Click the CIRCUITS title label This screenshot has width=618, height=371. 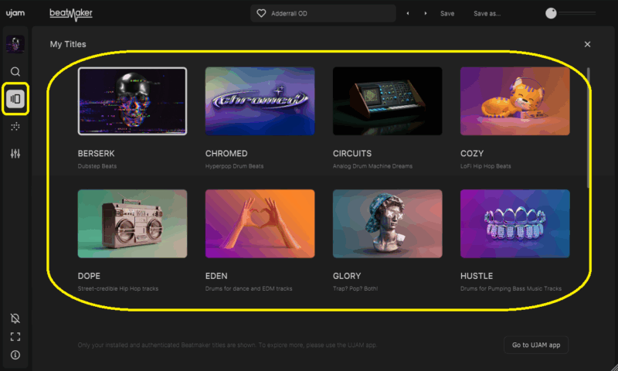[352, 153]
